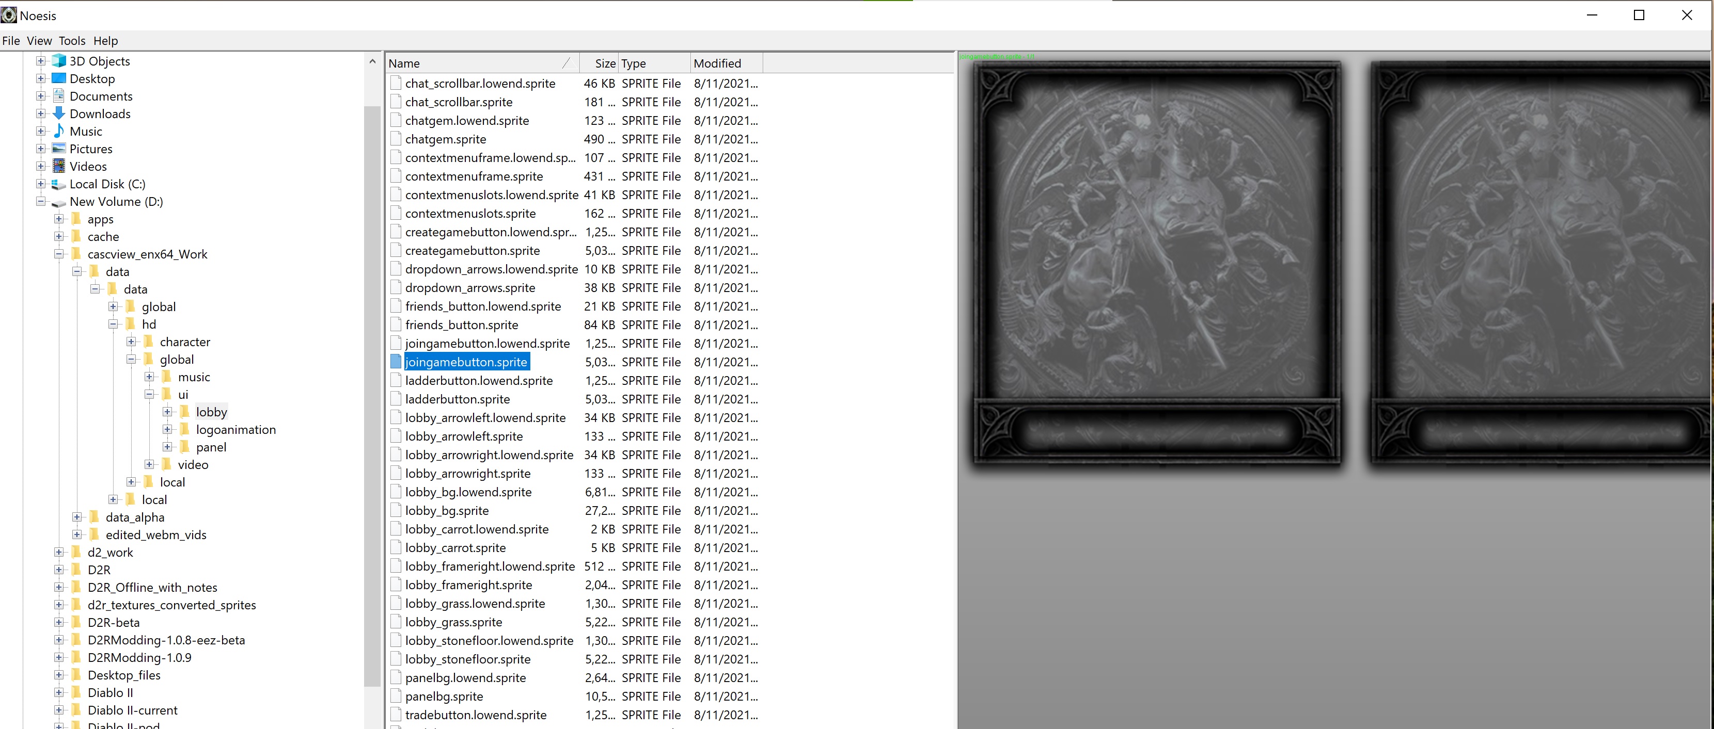Click the Documents folder icon
The width and height of the screenshot is (1714, 729).
tap(58, 96)
